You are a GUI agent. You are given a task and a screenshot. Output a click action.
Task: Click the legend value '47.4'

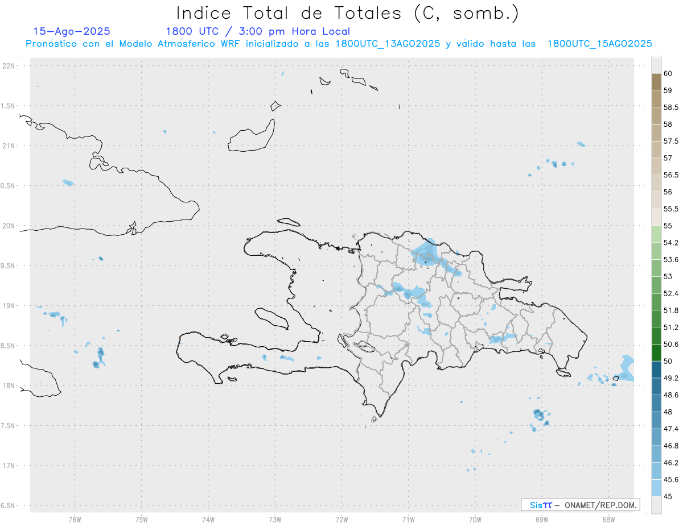click(671, 429)
